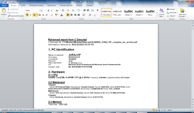Click 100 % zoom level in status bar
Screen dimensions: 194x113
coord(170,110)
